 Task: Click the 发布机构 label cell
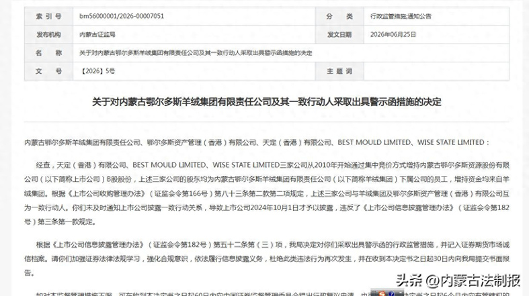[x=48, y=34]
